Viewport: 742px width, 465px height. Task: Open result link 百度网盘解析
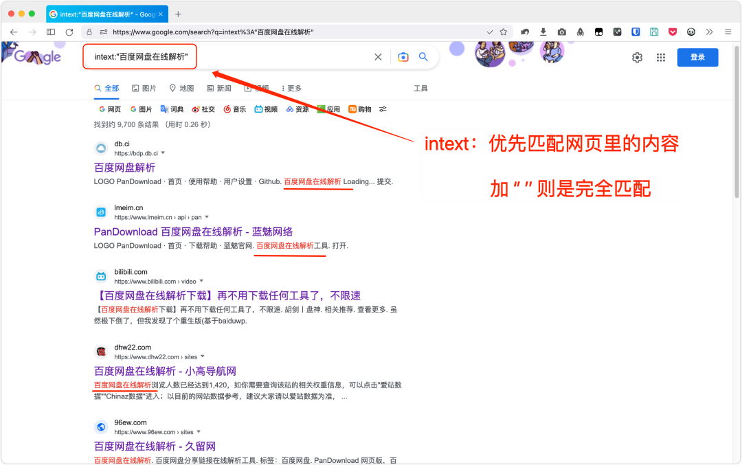coord(124,168)
